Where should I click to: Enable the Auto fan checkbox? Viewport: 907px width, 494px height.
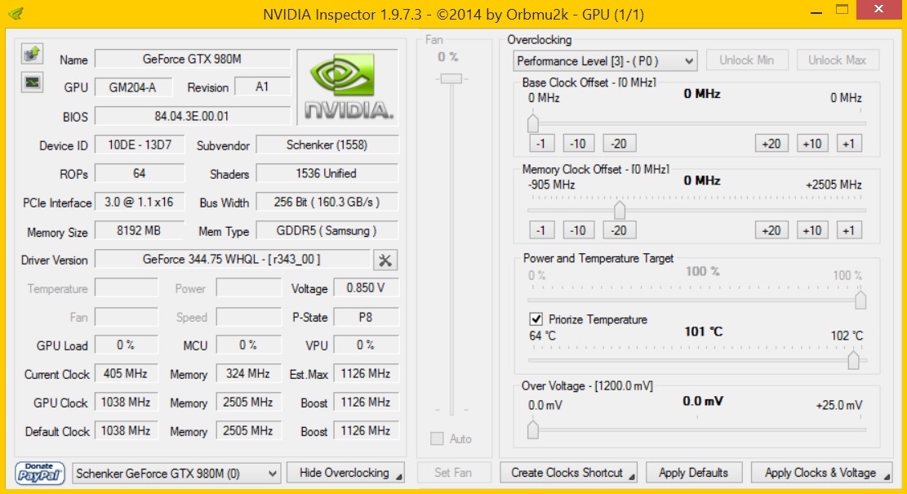pyautogui.click(x=436, y=438)
